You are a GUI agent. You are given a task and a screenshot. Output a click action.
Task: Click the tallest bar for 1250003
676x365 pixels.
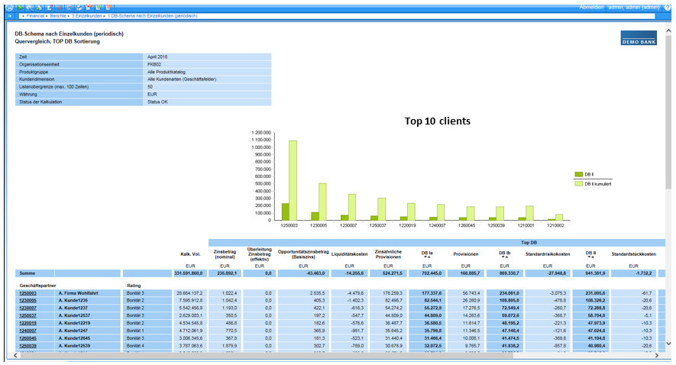pos(293,180)
